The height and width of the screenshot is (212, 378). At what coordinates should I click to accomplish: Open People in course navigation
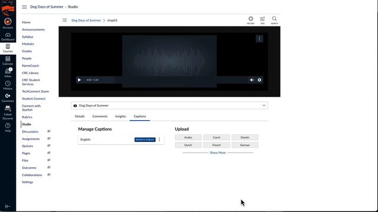click(27, 58)
